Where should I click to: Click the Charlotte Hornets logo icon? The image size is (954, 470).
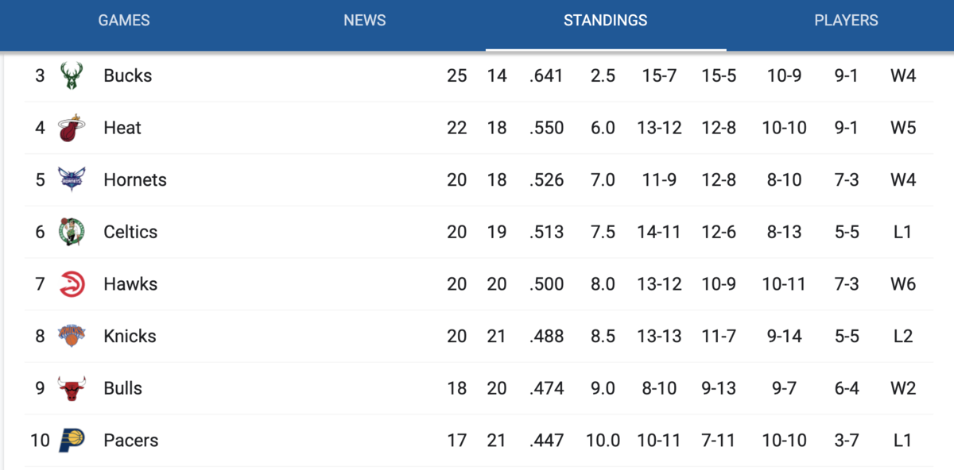[72, 180]
